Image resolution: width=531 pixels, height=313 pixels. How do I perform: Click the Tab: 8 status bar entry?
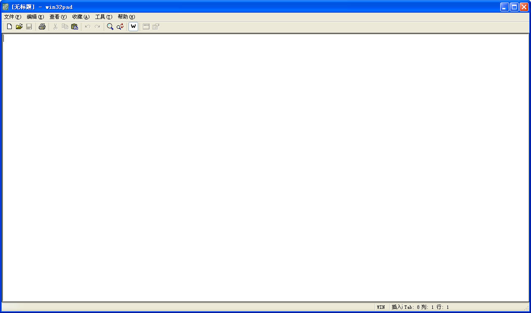(412, 307)
